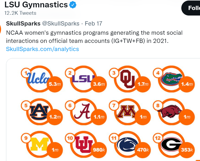
Task: Select the Minnesota M logo
Action: coord(127,112)
